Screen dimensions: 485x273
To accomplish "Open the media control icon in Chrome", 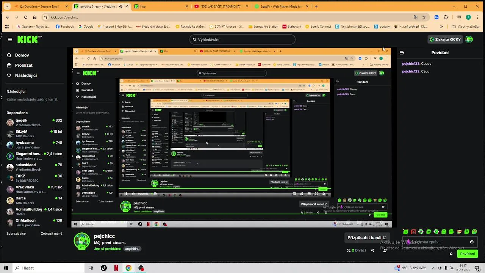I will point(459,17).
